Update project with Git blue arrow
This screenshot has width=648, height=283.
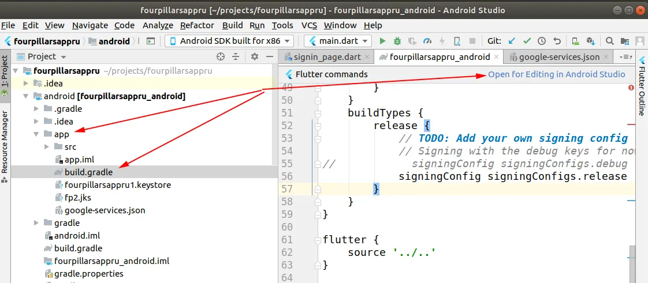(512, 41)
